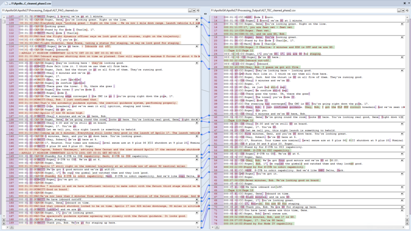Click the block marker icon on right line 68
Screen dimensions: 411x231
[402, 200]
